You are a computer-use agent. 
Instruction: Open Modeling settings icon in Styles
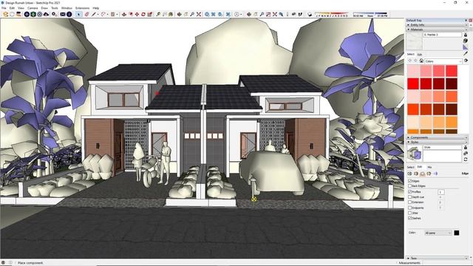click(435, 174)
